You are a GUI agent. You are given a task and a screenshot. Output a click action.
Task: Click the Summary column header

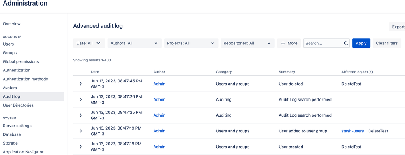click(287, 72)
